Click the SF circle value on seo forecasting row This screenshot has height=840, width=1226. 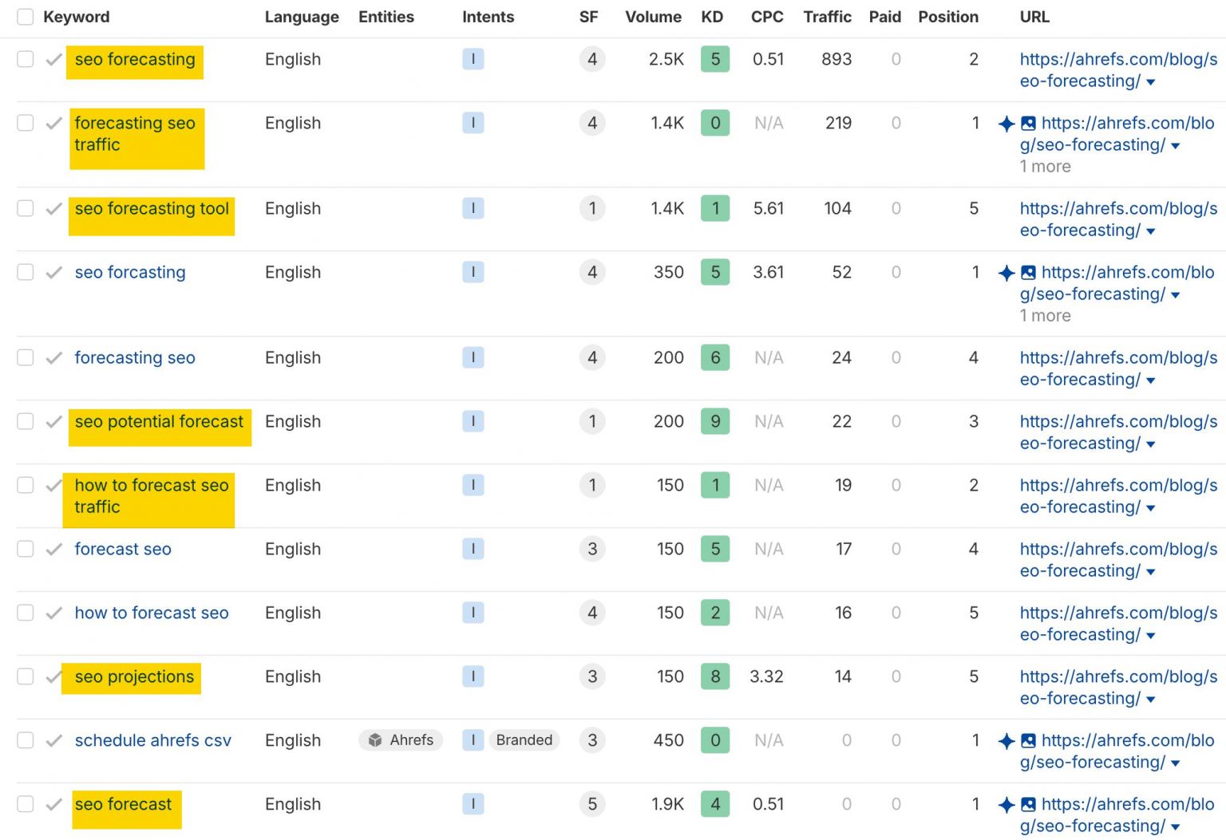592,59
